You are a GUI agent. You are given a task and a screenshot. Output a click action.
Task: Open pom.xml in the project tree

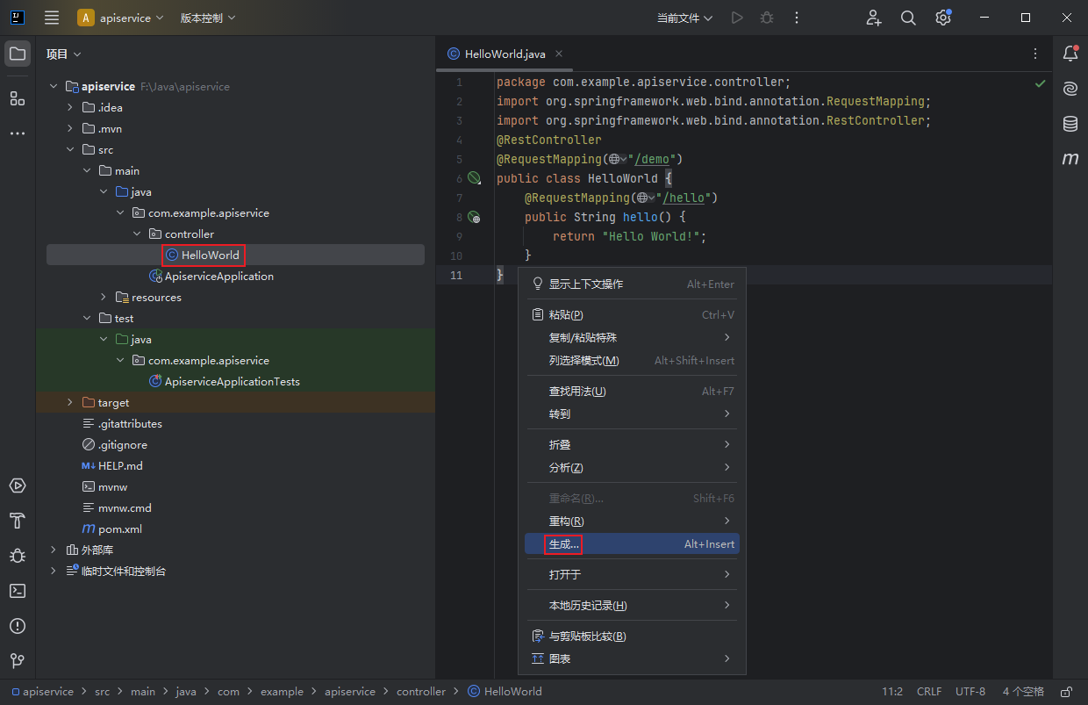(x=119, y=529)
